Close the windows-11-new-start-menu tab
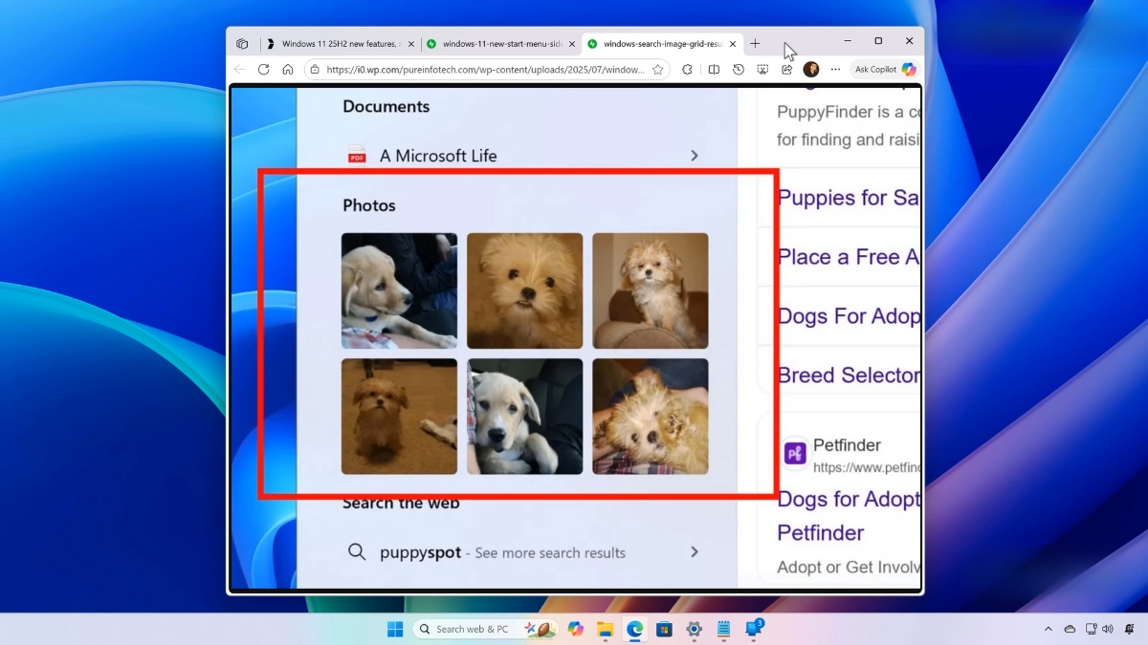 (572, 44)
